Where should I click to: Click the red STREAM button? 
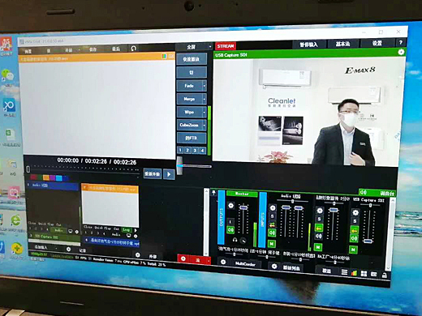226,46
